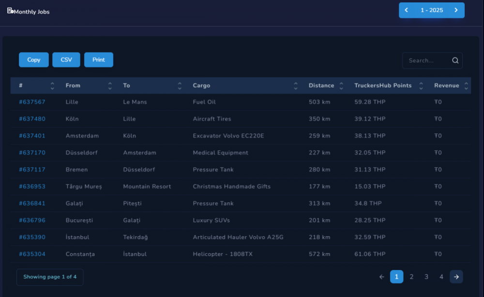Sort by Cargo column
Screen dimensions: 484x297
tap(295, 86)
